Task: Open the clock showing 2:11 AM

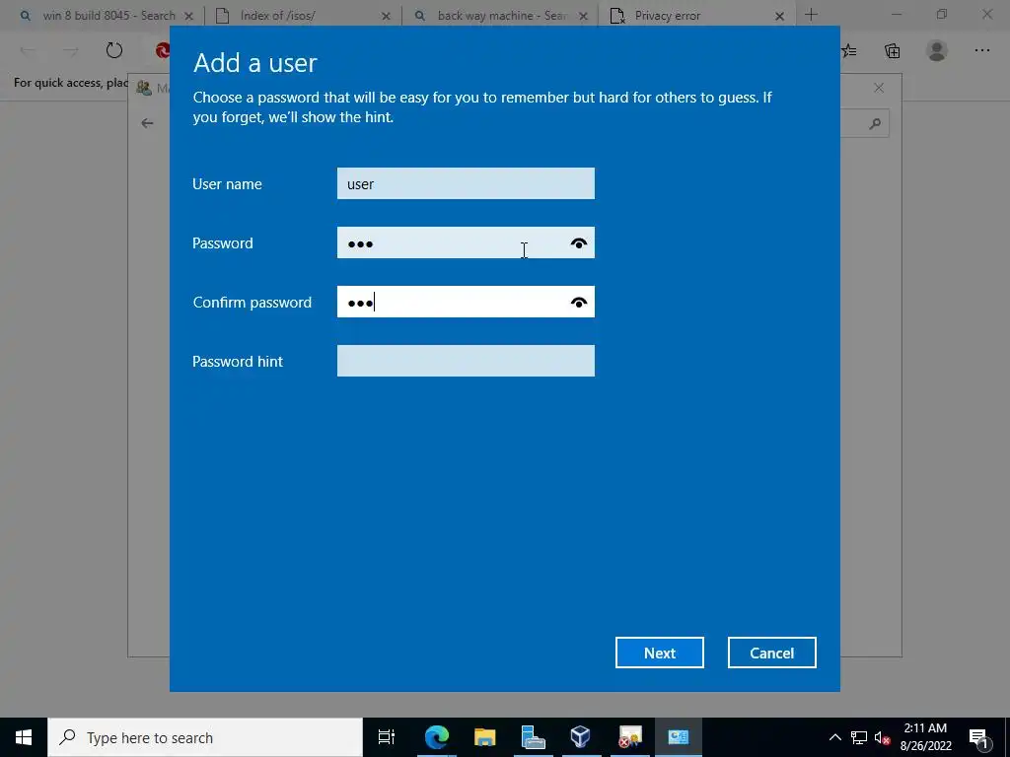Action: (x=925, y=737)
